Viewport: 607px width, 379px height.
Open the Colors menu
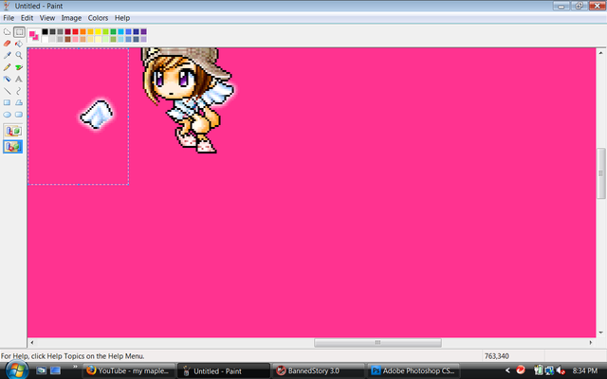click(x=98, y=18)
